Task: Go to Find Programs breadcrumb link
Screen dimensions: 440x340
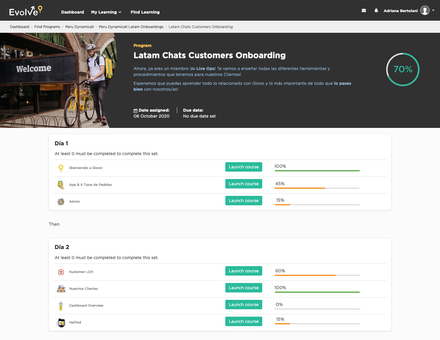Action: (47, 27)
